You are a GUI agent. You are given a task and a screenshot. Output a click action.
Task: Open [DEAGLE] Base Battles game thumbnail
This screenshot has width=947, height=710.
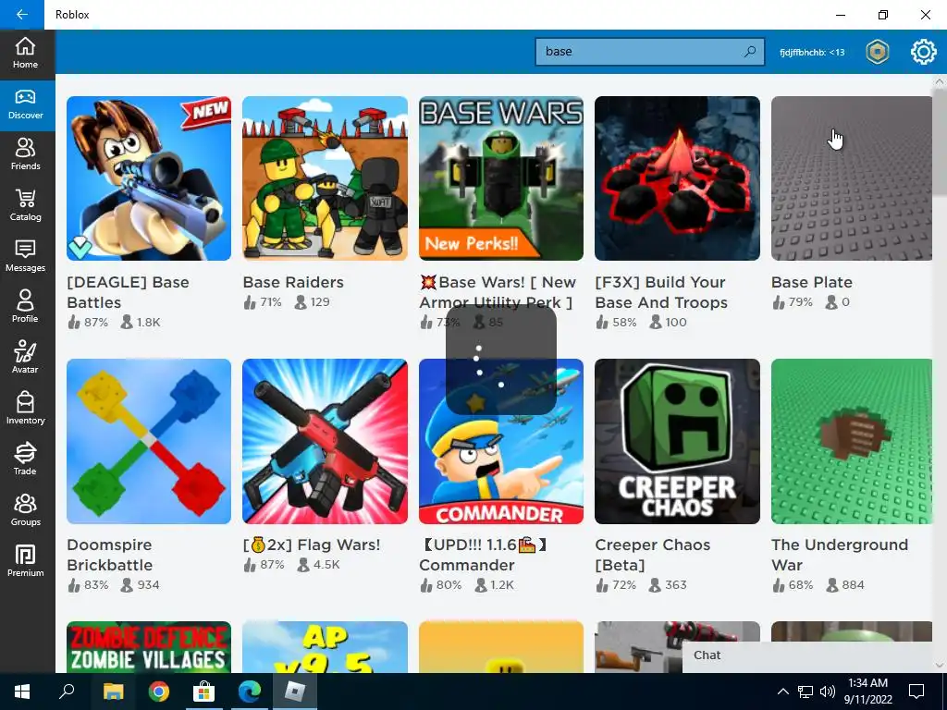coord(149,178)
